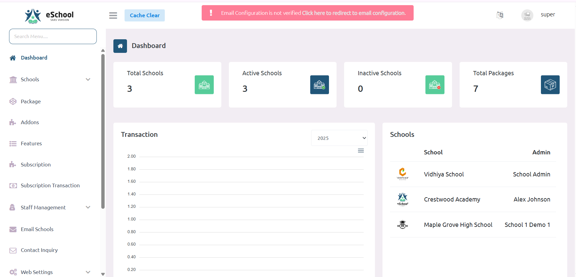The image size is (576, 277).
Task: Click the Total Schools green building icon
Action: [x=204, y=85]
